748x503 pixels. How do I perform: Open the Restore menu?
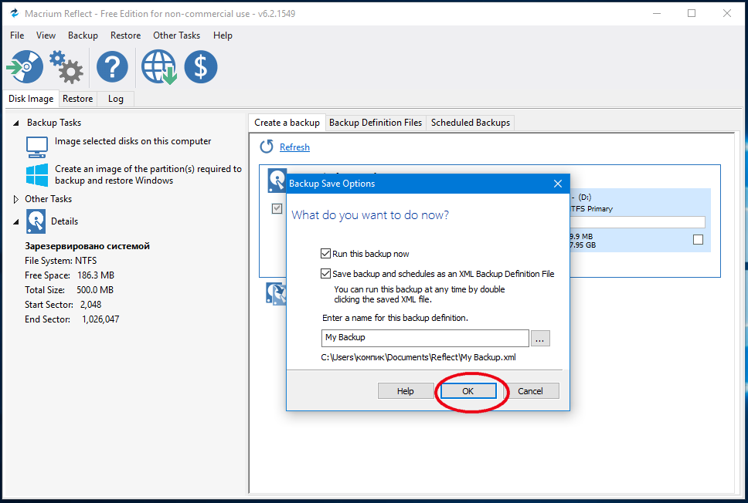tap(125, 35)
